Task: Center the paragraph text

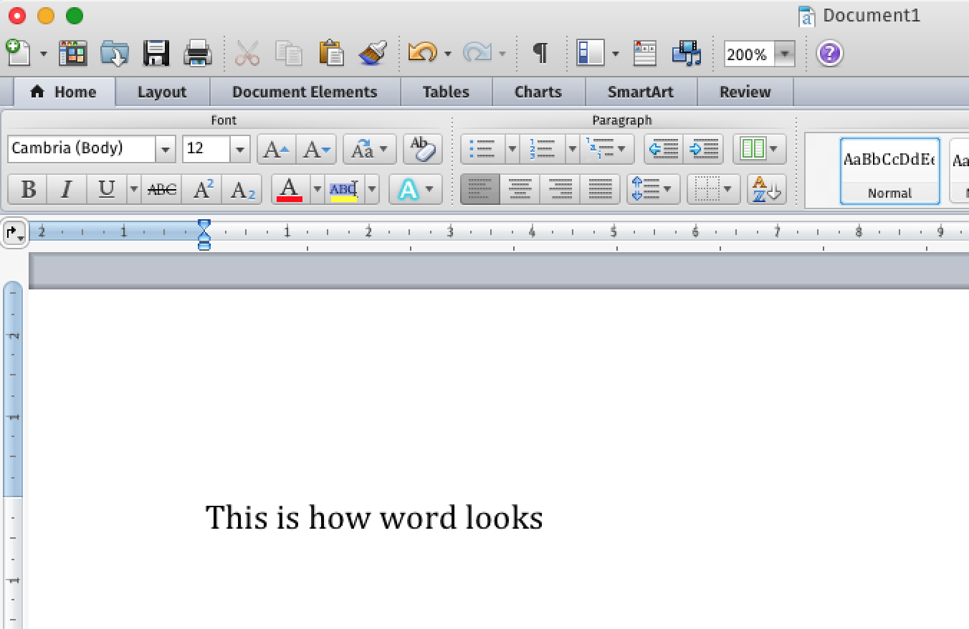Action: [x=520, y=189]
